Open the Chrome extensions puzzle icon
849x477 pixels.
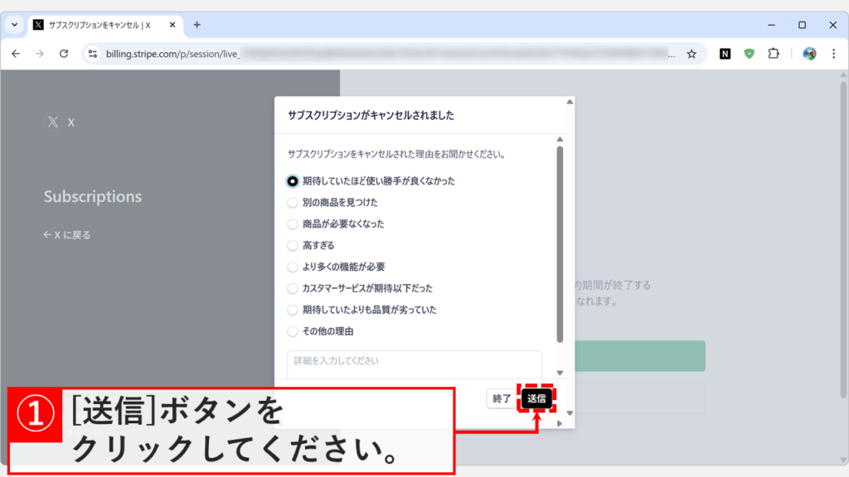774,53
